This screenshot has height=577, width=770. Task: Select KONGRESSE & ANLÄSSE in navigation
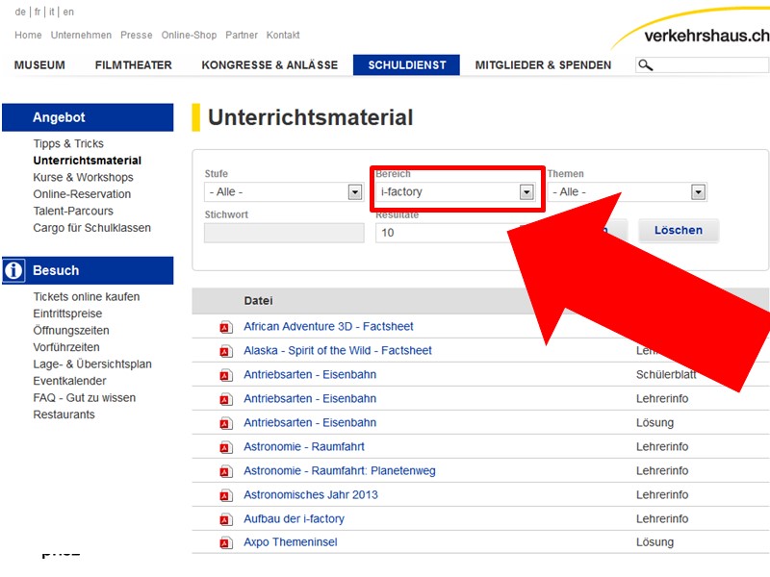point(269,65)
